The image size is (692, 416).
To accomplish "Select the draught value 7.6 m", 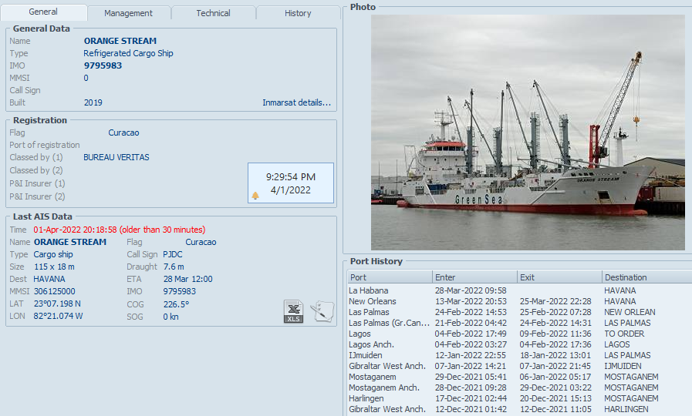I will [174, 267].
